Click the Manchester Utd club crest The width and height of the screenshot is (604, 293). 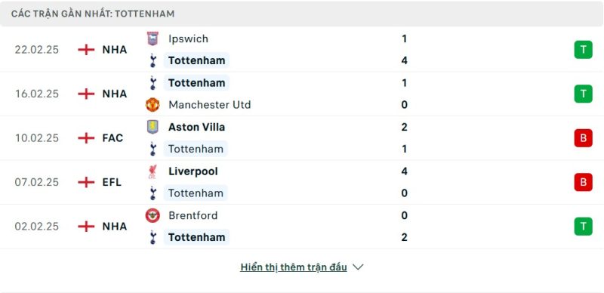click(153, 105)
